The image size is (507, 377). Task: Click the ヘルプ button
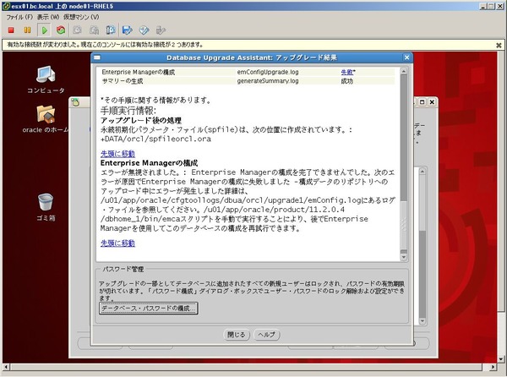click(266, 335)
